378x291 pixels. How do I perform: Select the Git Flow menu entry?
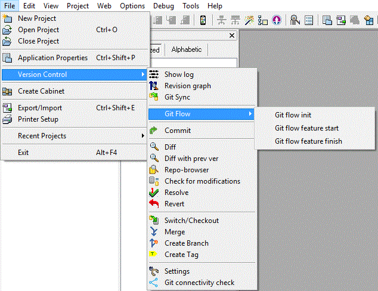[202, 114]
